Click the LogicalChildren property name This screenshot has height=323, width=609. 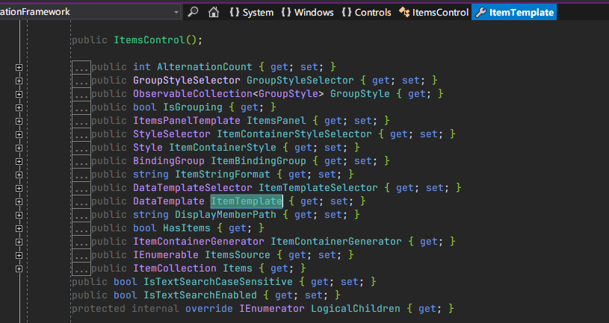pyautogui.click(x=356, y=309)
